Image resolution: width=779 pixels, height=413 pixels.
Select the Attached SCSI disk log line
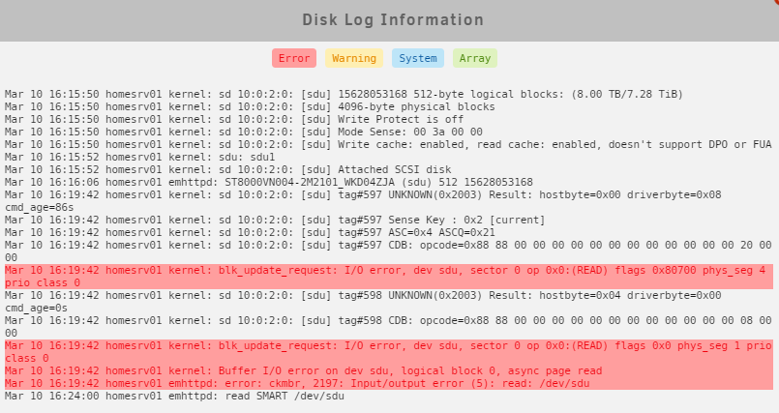click(x=228, y=170)
